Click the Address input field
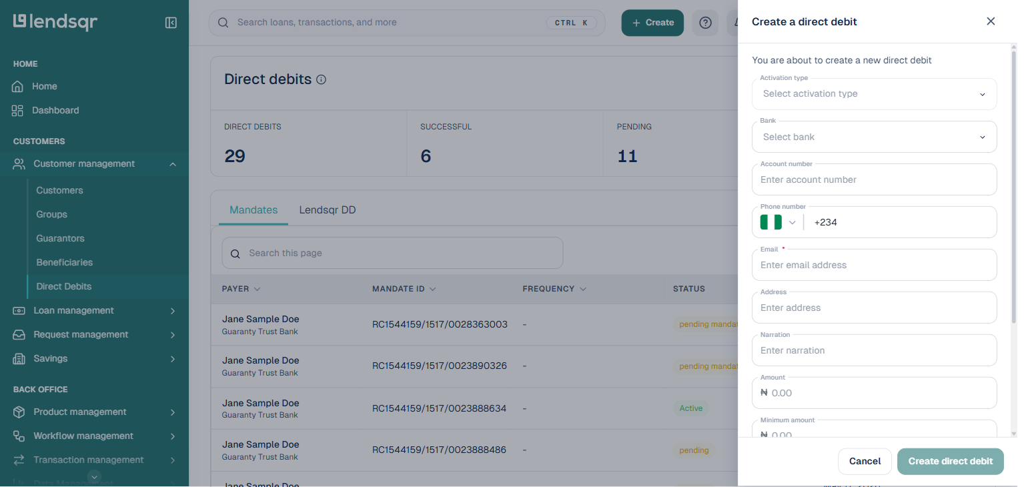Viewport: 1024px width, 487px height. [874, 308]
